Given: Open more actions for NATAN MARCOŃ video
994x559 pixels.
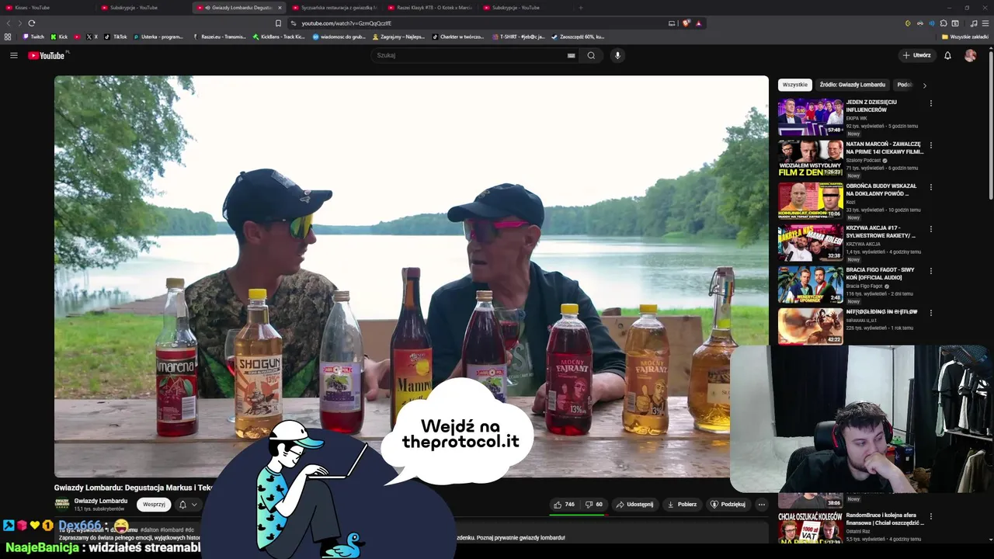Looking at the screenshot, I should tap(930, 144).
